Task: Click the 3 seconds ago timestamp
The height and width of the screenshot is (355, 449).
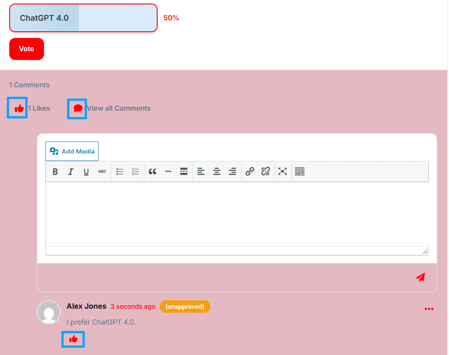Action: click(133, 306)
